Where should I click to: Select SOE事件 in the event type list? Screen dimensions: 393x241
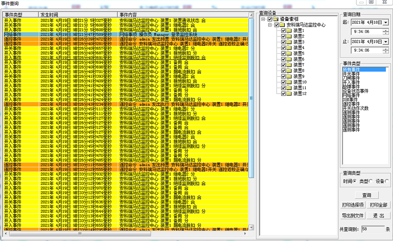tap(349, 100)
